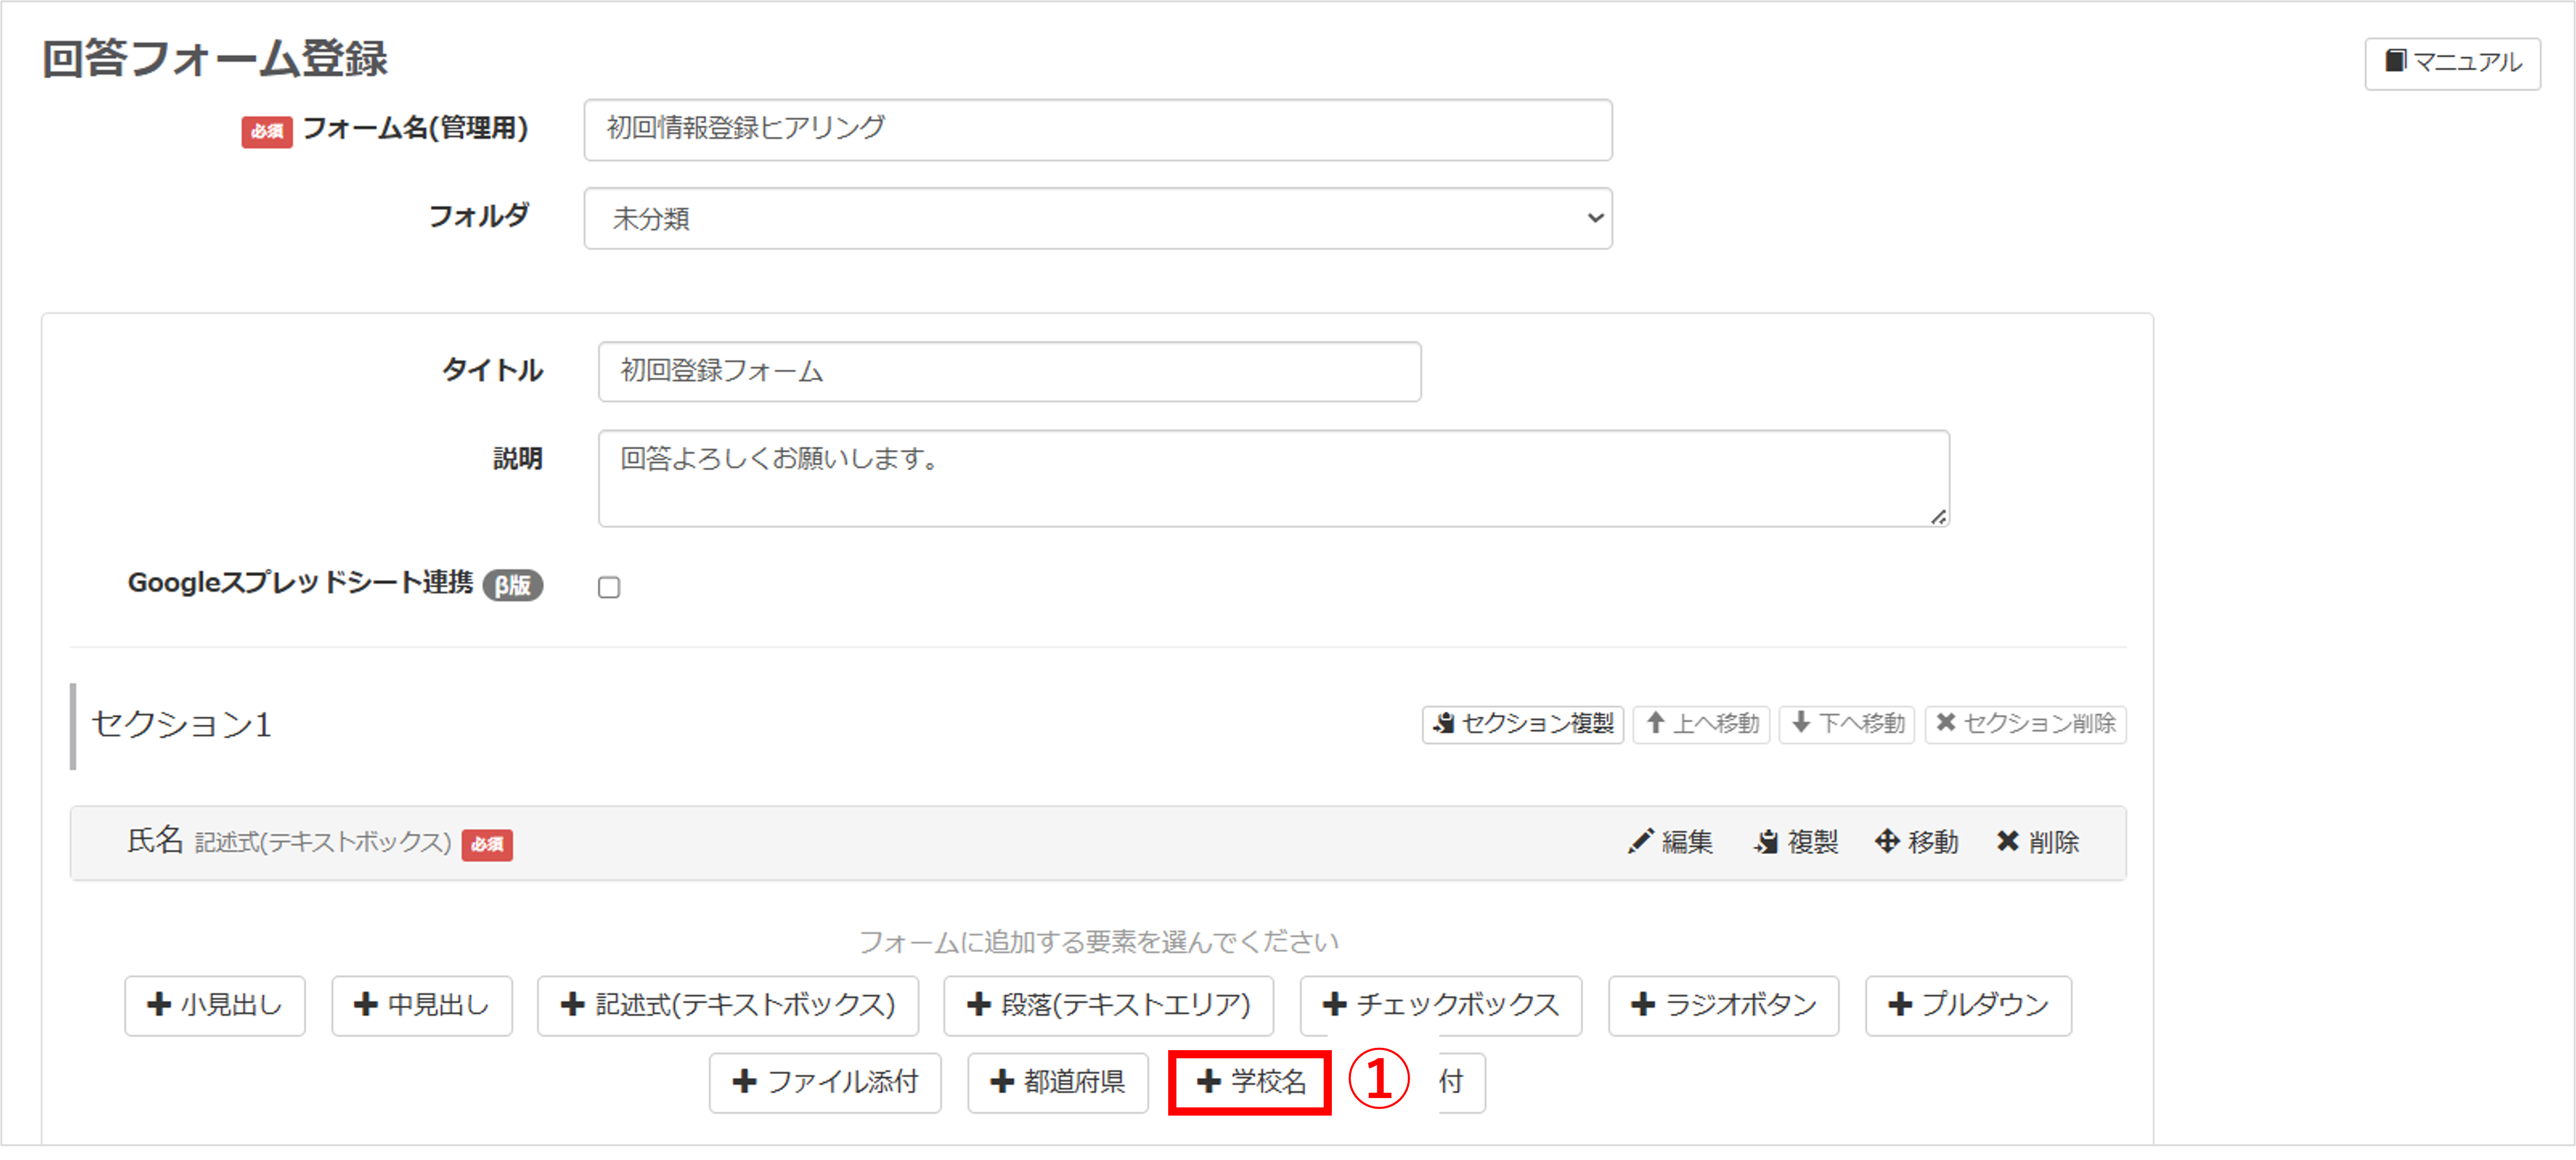Add a チェックボックス element
Viewport: 2576px width, 1160px height.
click(x=1441, y=1005)
